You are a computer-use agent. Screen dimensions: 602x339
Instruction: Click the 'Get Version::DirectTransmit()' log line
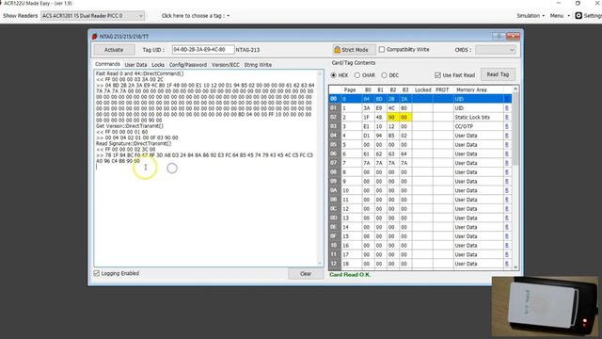pyautogui.click(x=130, y=126)
